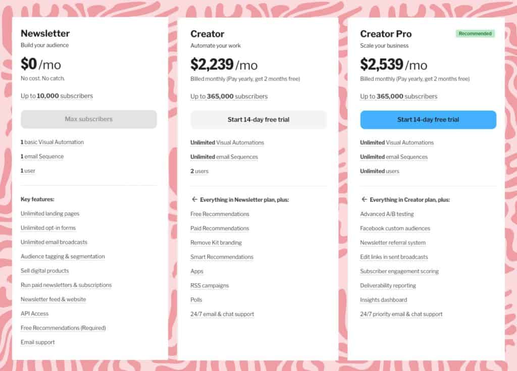Click the green Recommended badge
The height and width of the screenshot is (371, 517).
point(475,34)
